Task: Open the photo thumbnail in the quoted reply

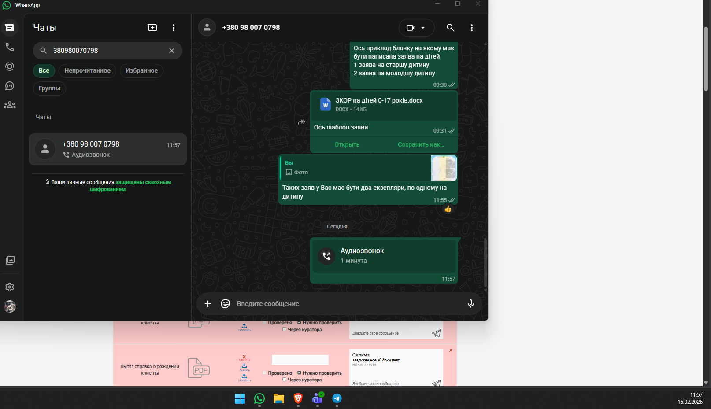Action: tap(444, 168)
